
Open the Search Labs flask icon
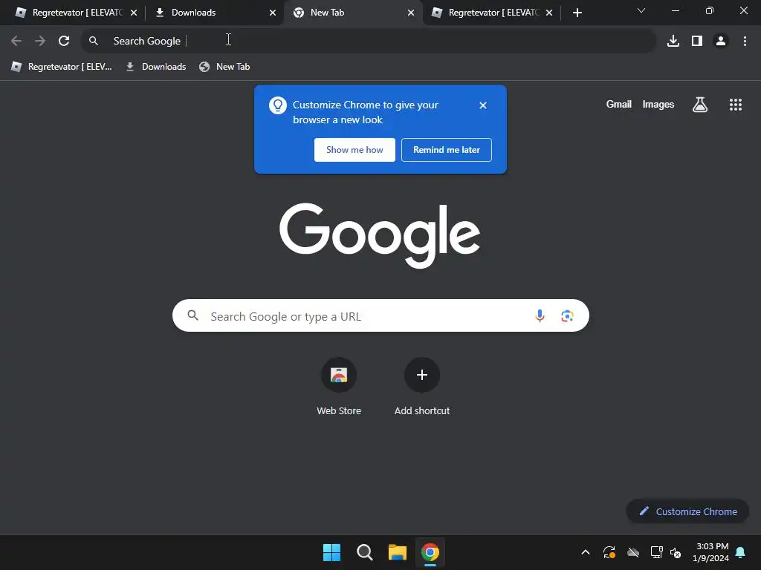(700, 105)
